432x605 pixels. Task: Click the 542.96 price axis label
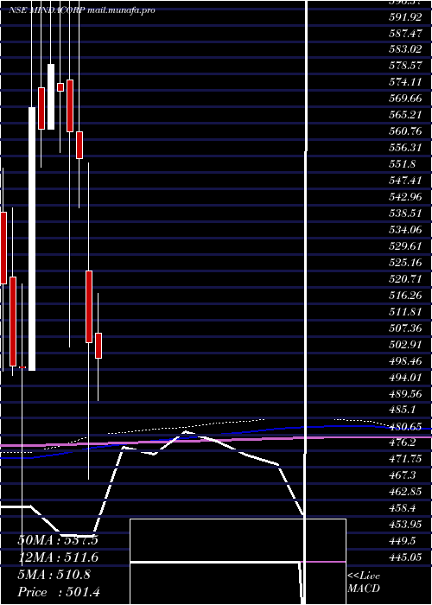[x=405, y=197]
